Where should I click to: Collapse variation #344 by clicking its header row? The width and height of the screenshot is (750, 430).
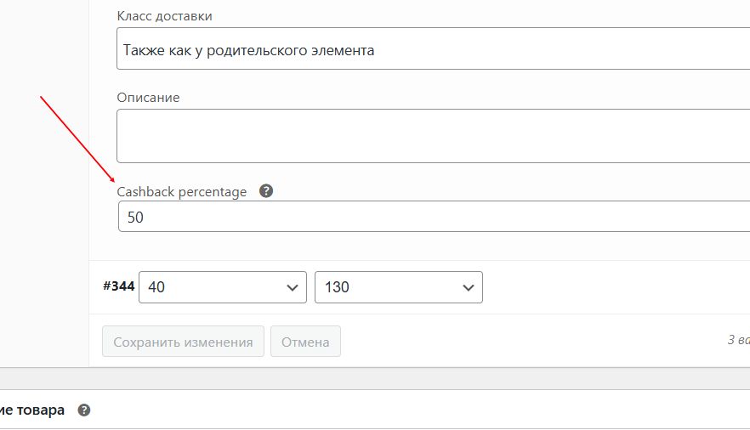point(419,287)
